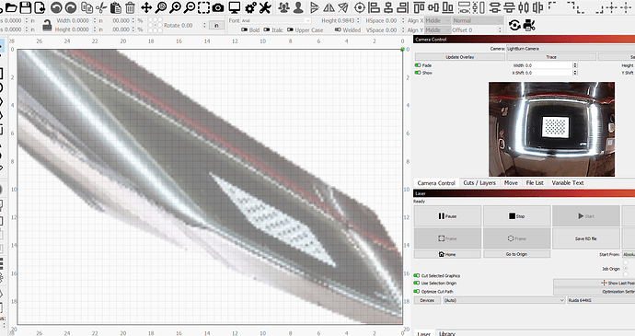Image resolution: width=635 pixels, height=336 pixels.
Task: Click the Update Overlay button
Action: tap(459, 57)
